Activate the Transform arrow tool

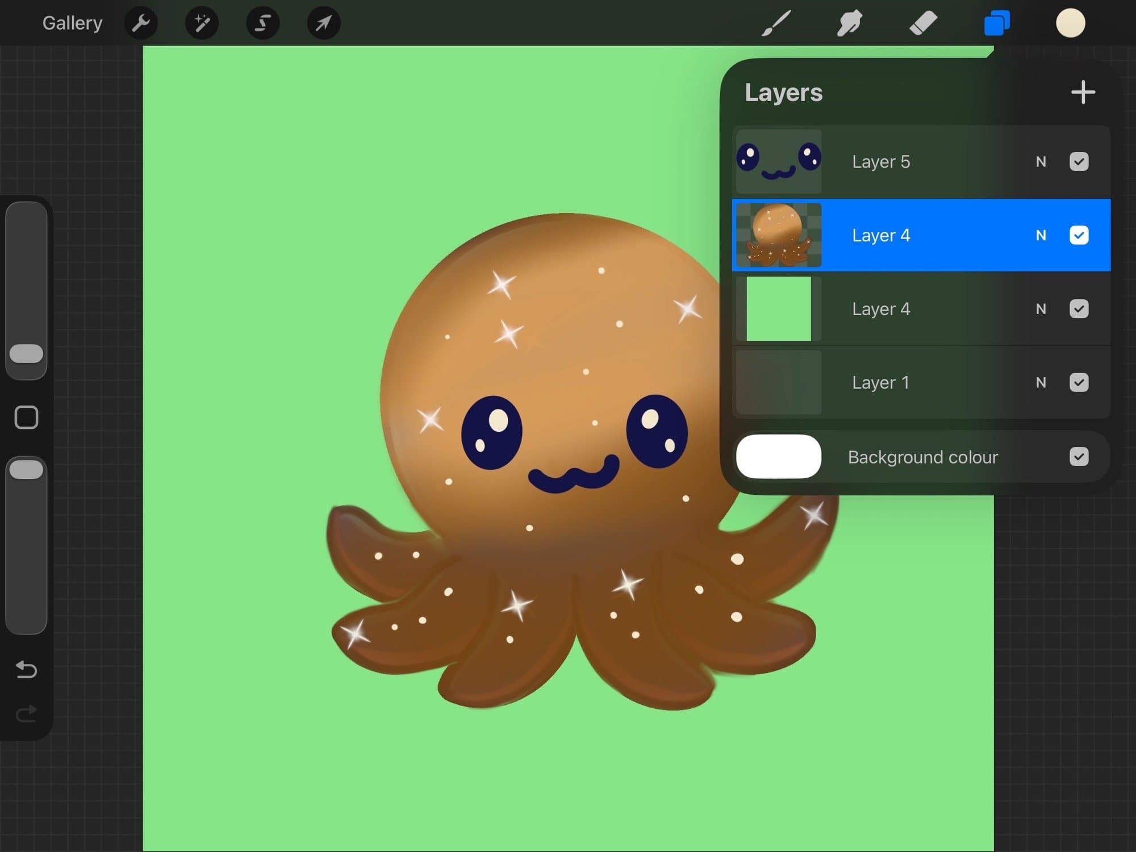tap(324, 23)
